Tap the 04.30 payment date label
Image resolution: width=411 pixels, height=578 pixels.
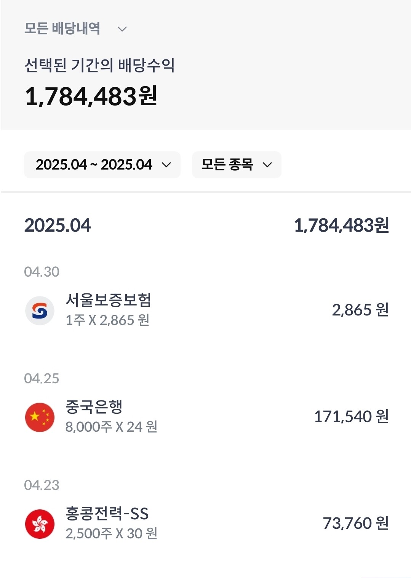pyautogui.click(x=42, y=272)
